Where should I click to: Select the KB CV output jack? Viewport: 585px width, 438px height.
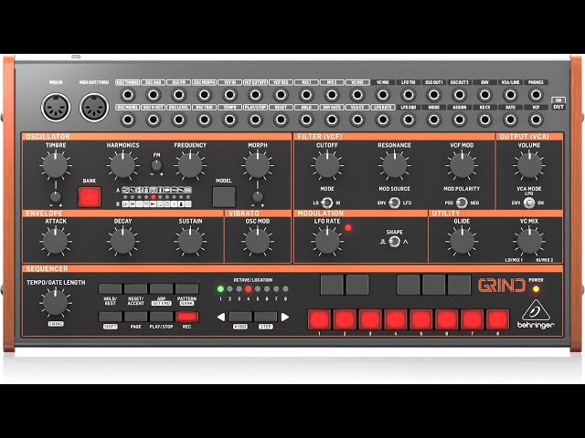[484, 120]
